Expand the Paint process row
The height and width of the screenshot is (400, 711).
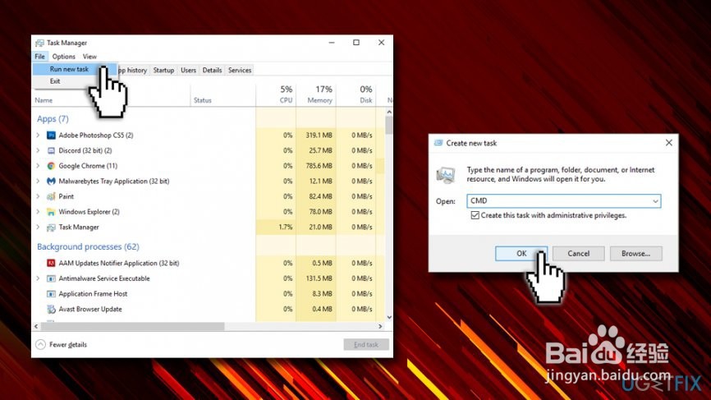point(38,196)
